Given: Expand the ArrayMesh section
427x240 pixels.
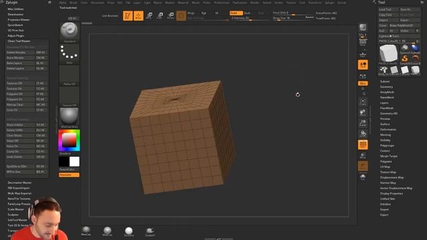Looking at the screenshot, I should (x=387, y=92).
